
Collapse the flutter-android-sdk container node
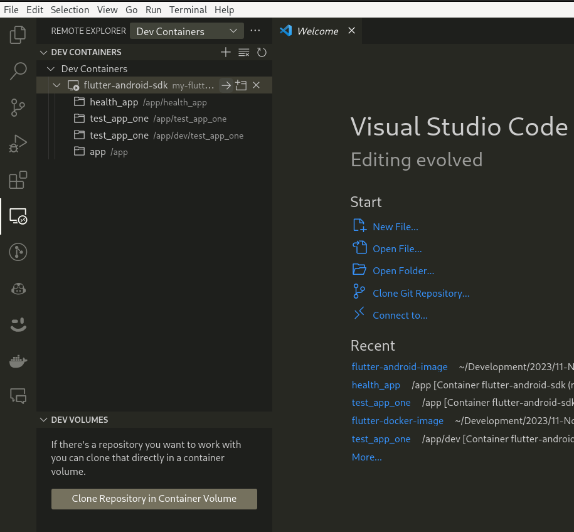click(x=56, y=85)
